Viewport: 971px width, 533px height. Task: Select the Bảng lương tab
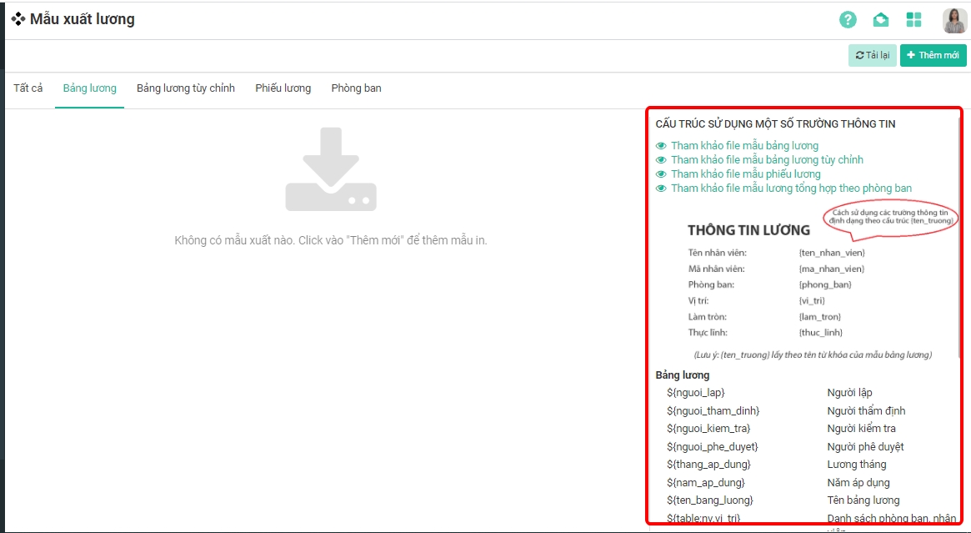click(90, 88)
